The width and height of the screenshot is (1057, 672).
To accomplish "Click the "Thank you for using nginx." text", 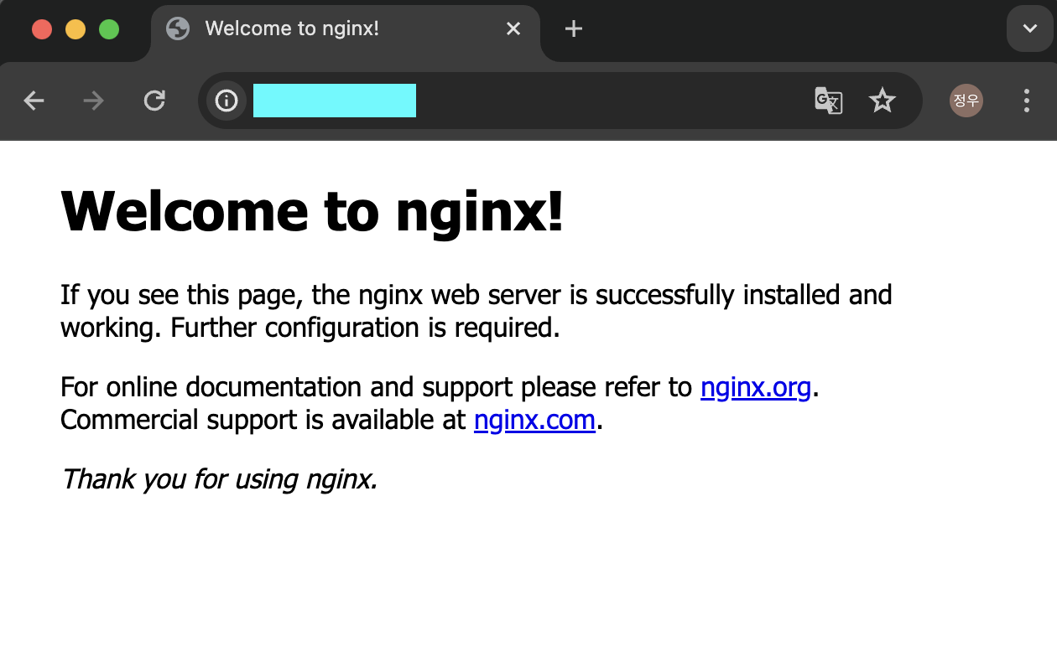I will (x=220, y=479).
